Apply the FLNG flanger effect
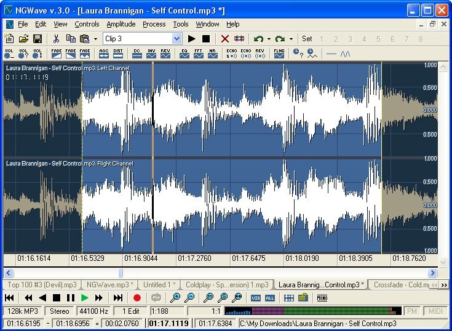The width and height of the screenshot is (452, 331). click(x=279, y=54)
